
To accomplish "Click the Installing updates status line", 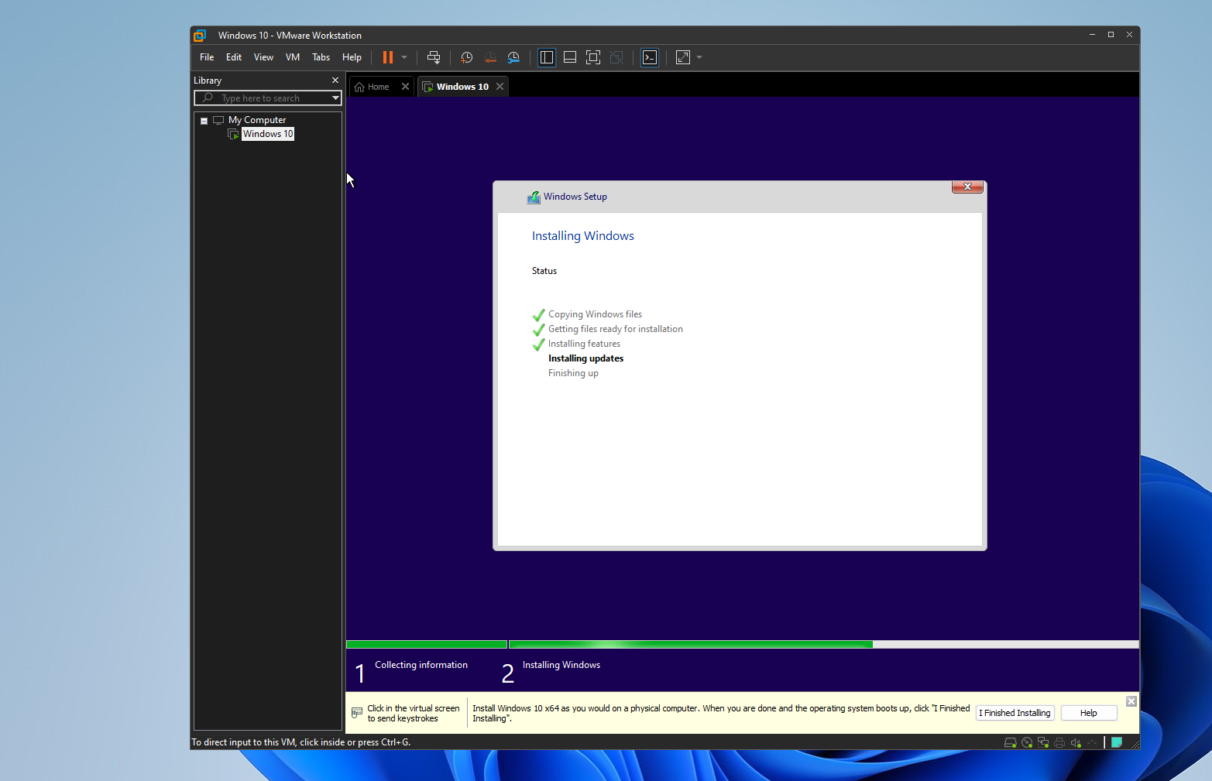I will 585,358.
